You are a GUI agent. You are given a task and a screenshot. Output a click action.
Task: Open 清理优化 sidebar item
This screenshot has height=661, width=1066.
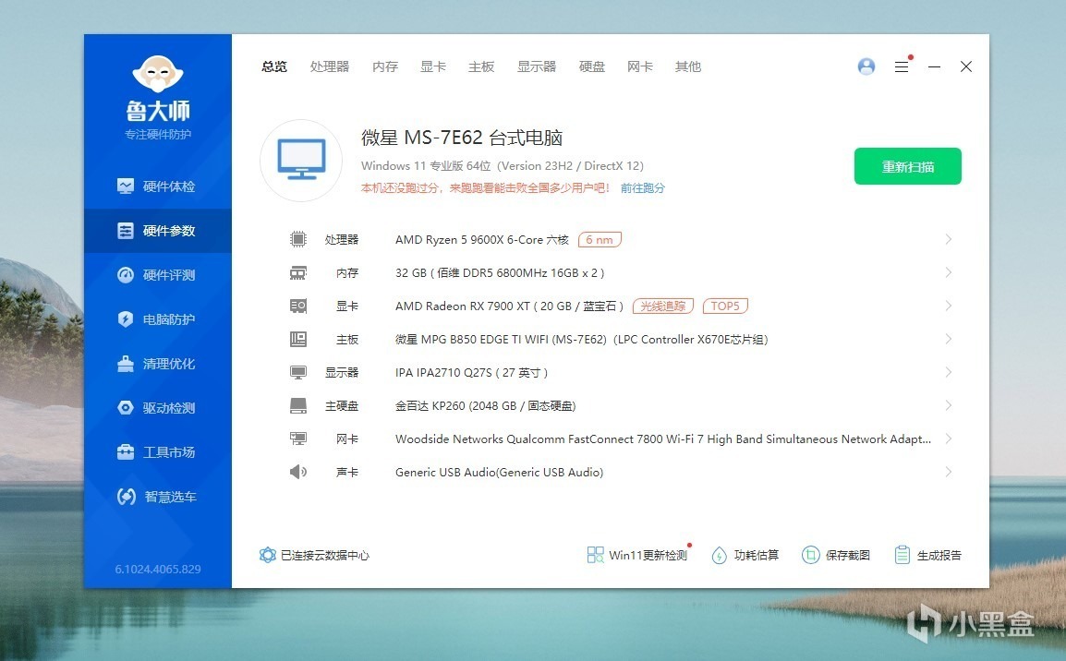(157, 364)
